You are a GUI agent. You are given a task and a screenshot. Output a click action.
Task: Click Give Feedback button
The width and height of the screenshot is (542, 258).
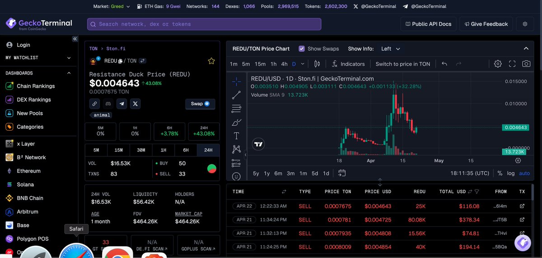click(486, 24)
